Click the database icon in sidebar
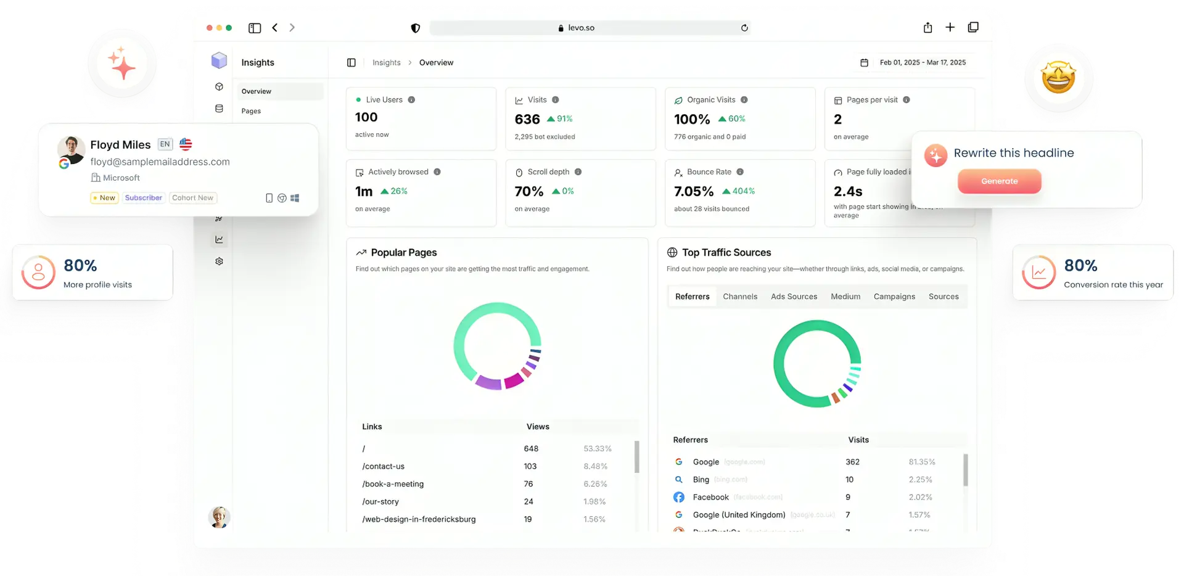The image size is (1184, 576). [219, 109]
